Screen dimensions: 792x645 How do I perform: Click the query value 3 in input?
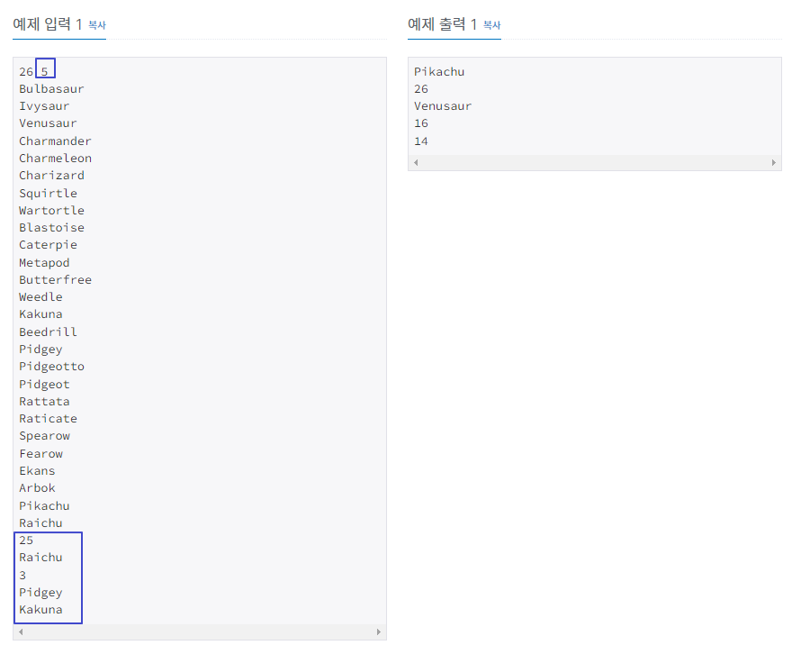point(22,576)
